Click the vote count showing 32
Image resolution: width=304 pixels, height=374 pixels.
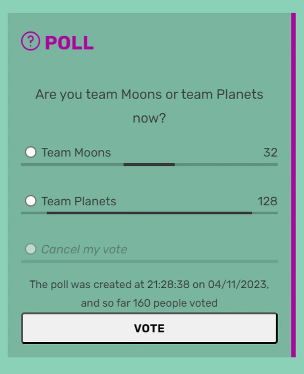coord(271,153)
